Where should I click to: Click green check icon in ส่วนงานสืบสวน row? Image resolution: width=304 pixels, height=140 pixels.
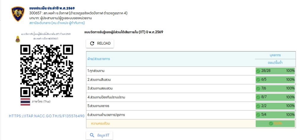click(258, 80)
